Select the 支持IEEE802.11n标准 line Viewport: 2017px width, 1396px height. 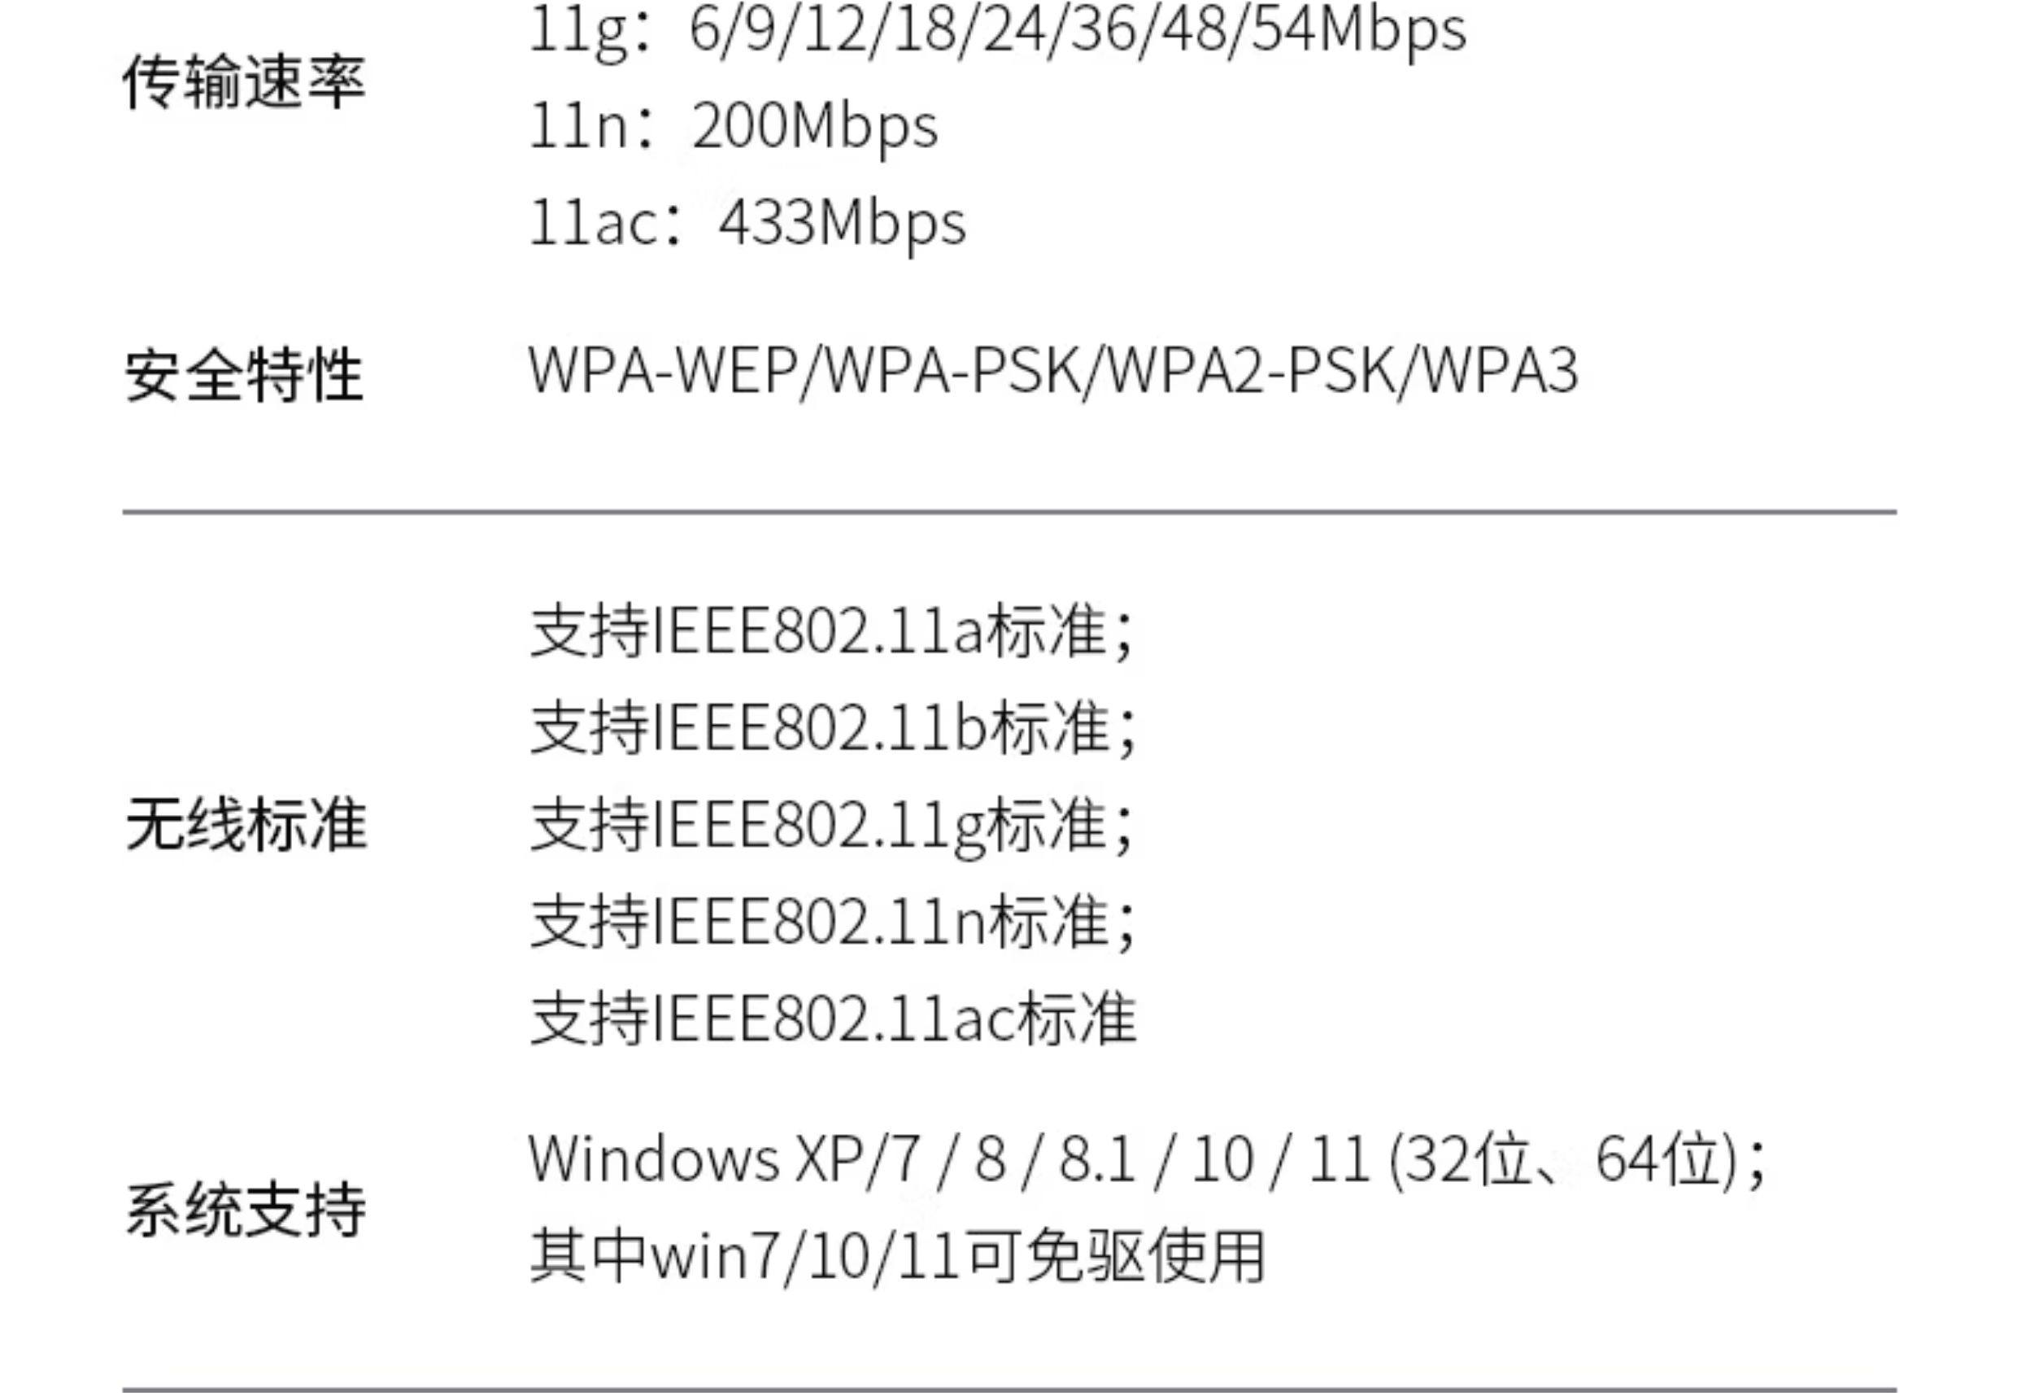coord(832,923)
